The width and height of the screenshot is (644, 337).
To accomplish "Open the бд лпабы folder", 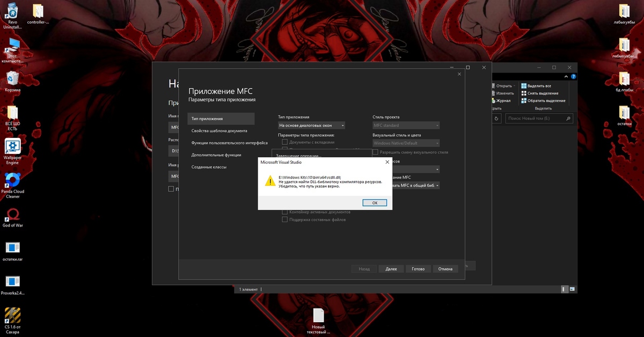I will [x=624, y=82].
